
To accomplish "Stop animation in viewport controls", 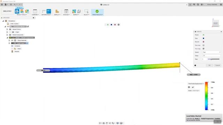I will [111, 25].
